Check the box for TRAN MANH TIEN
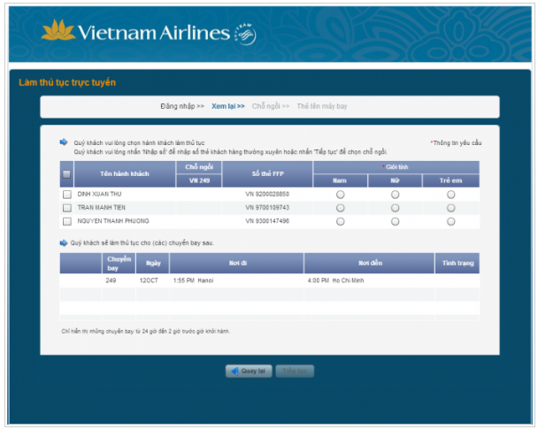This screenshot has width=538, height=429. coord(67,208)
